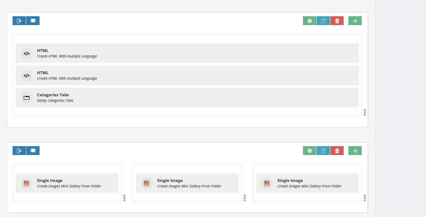The height and width of the screenshot is (217, 426).
Task: Open the middle Single Image widget
Action: pyautogui.click(x=187, y=183)
